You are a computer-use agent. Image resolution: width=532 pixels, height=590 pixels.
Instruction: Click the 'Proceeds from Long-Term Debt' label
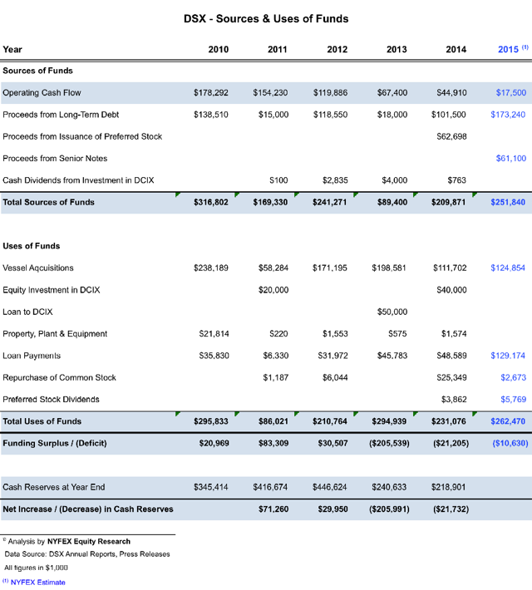(61, 115)
